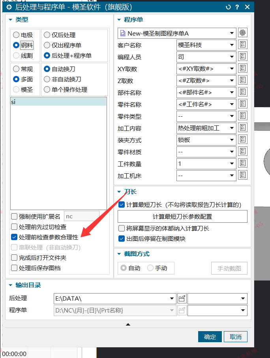Enable 完成后打开文件夹 checkbox

pyautogui.click(x=14, y=258)
